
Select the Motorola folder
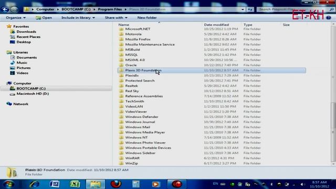[x=133, y=34]
